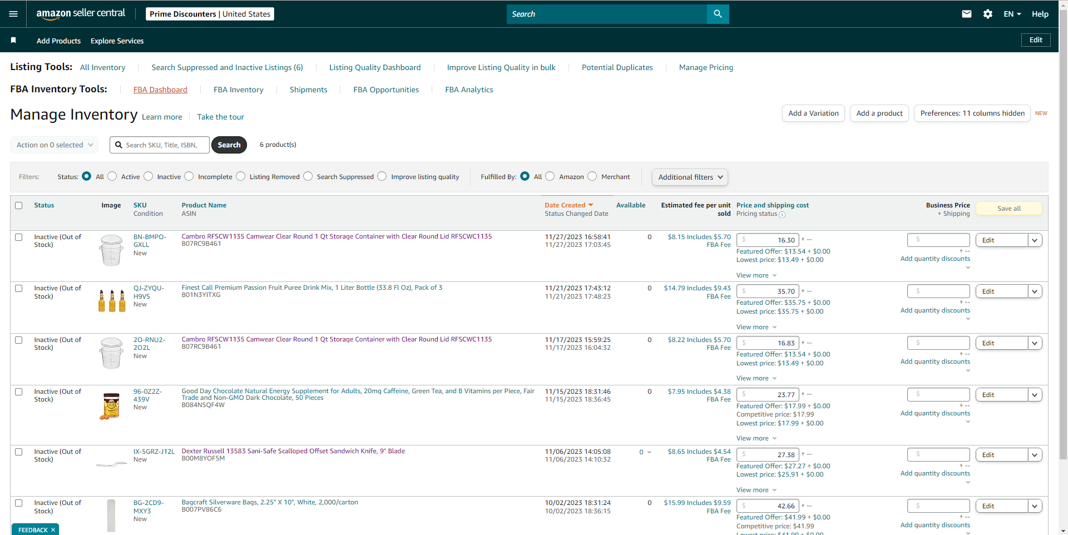The width and height of the screenshot is (1068, 535).
Task: Open the Help link in header
Action: tap(1040, 14)
